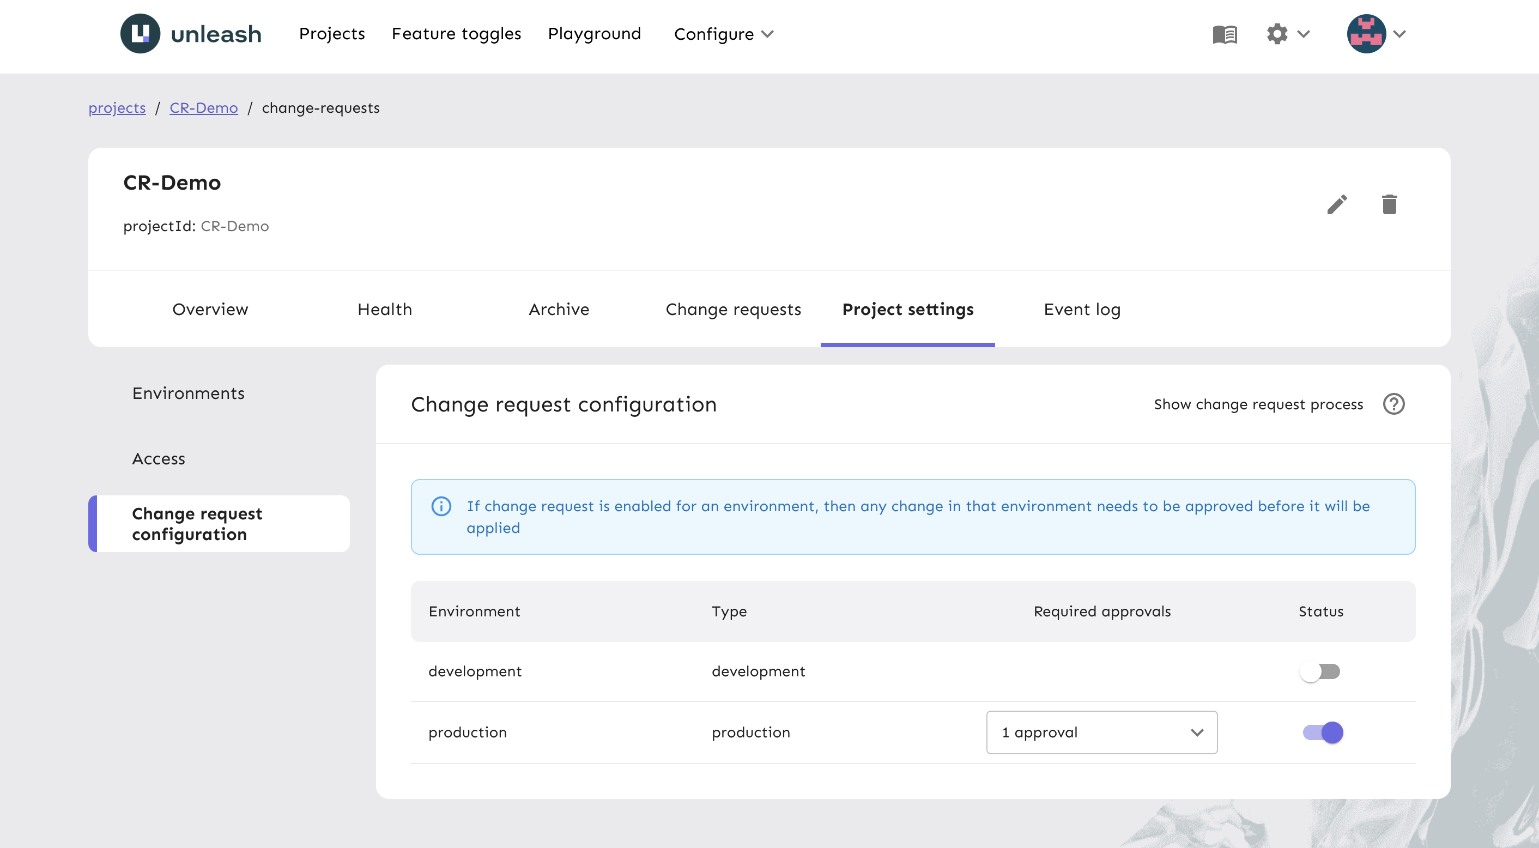The height and width of the screenshot is (848, 1539).
Task: Toggle the production environment status
Action: click(x=1321, y=732)
